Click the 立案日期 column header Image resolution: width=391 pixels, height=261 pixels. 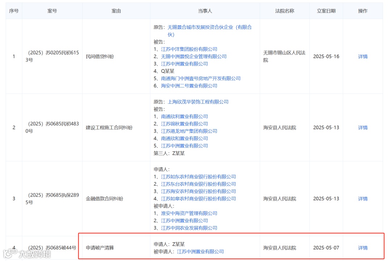(326, 11)
